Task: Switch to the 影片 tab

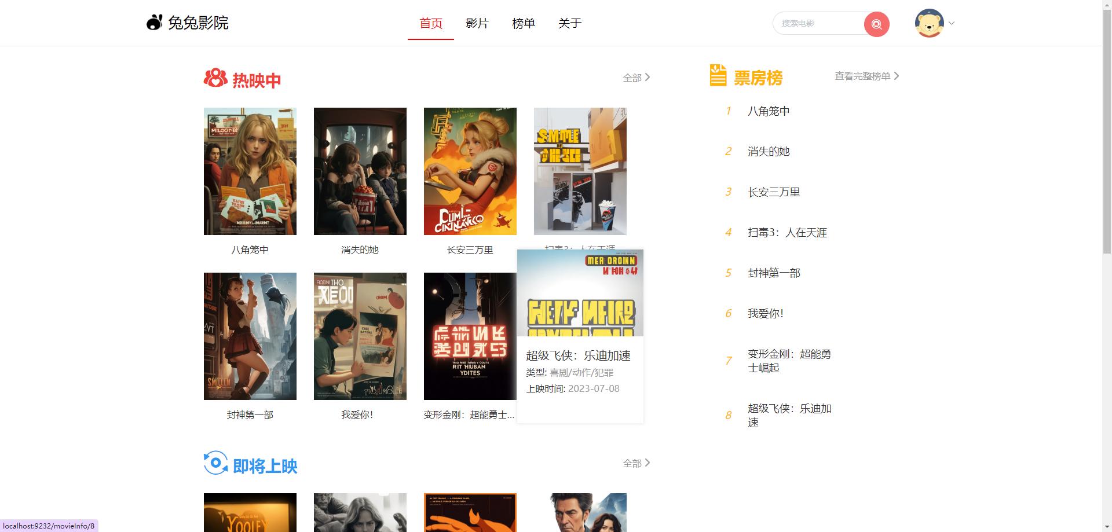Action: (x=477, y=23)
